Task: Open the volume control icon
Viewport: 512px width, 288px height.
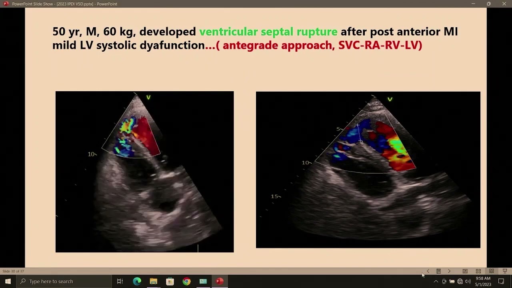Action: [x=468, y=281]
